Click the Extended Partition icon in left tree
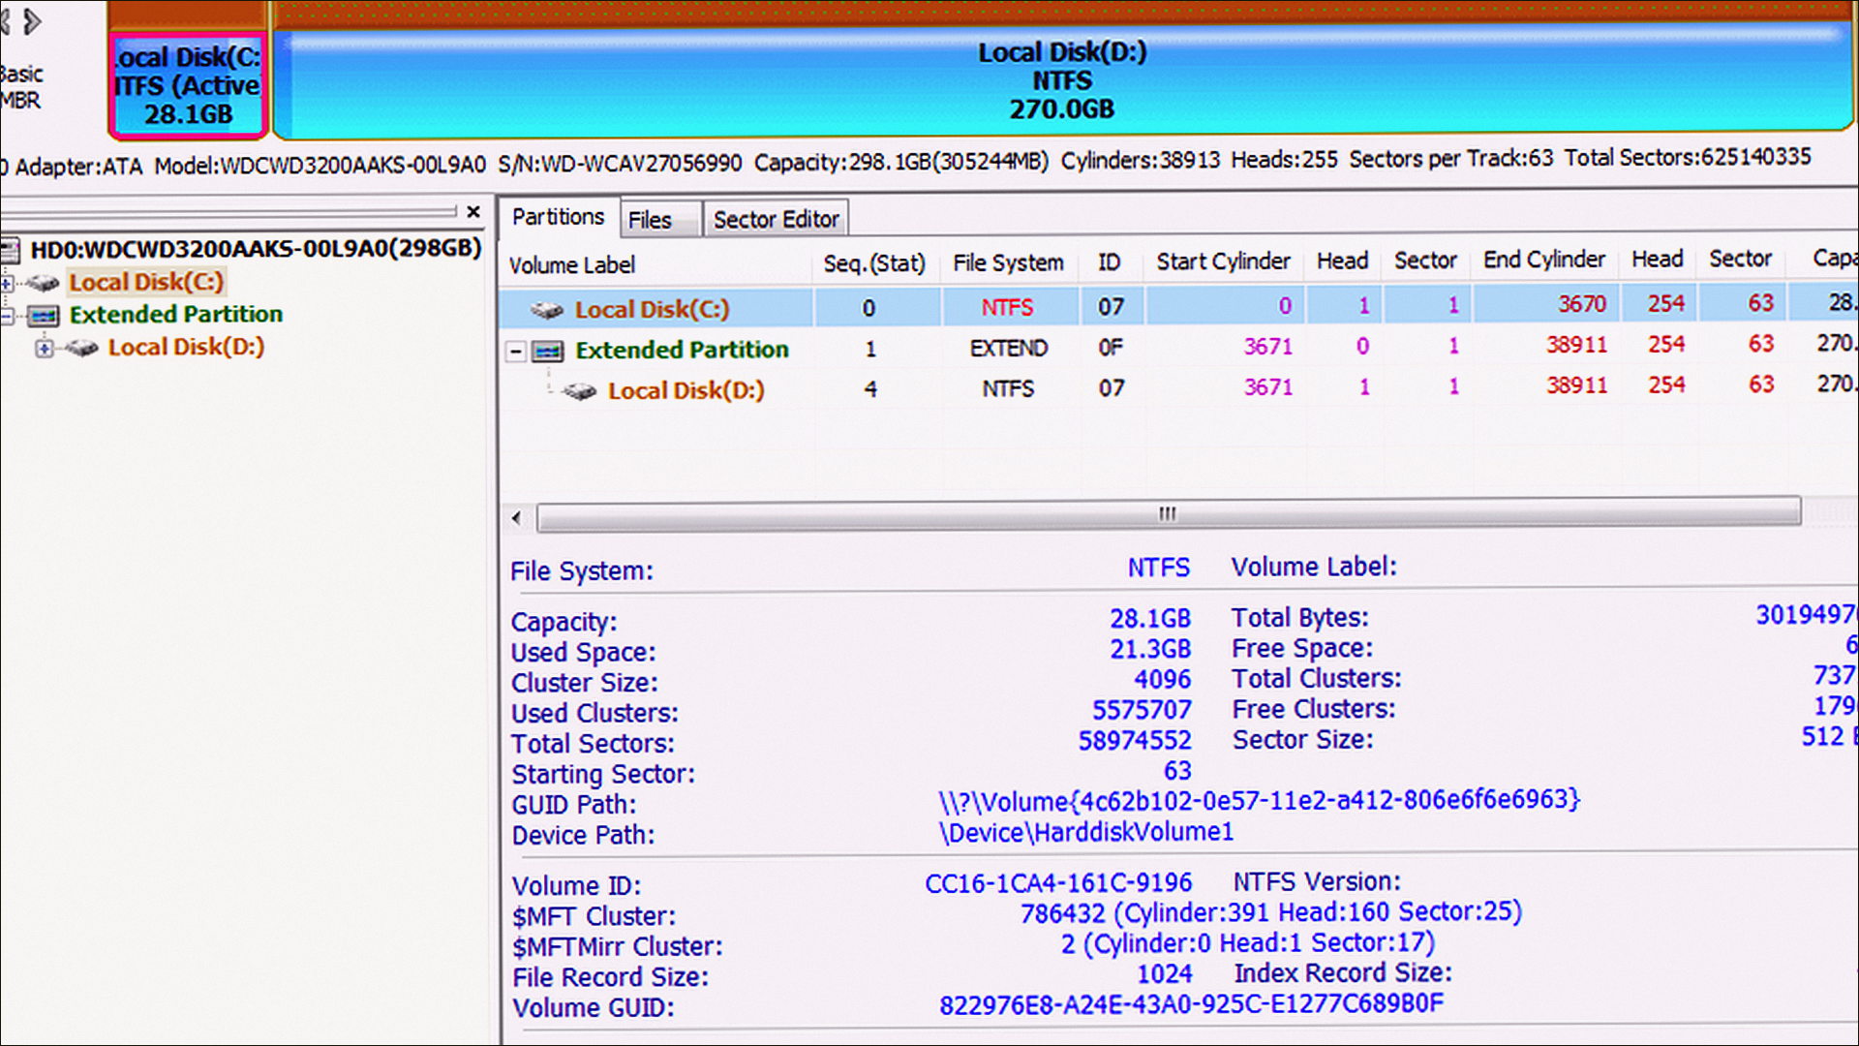 click(43, 316)
